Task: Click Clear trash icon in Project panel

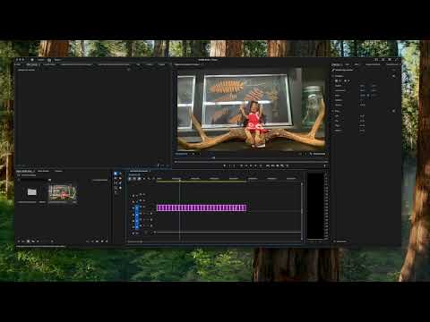Action: coord(107,241)
